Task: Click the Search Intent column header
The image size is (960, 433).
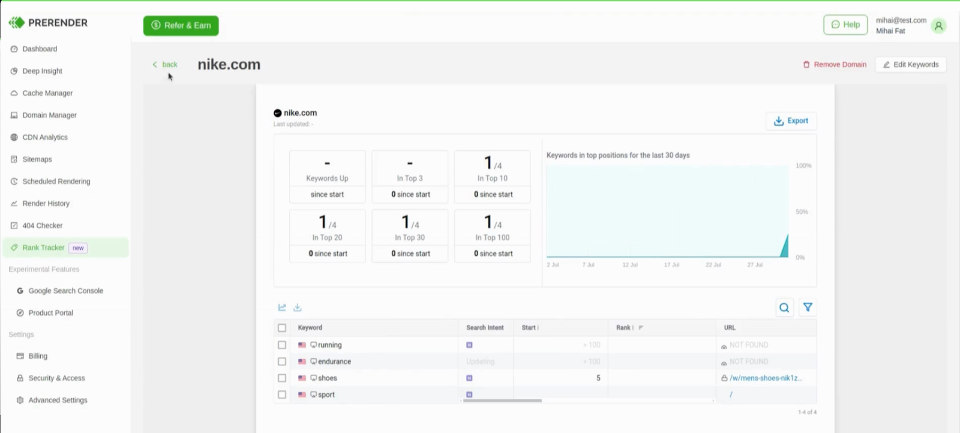Action: pyautogui.click(x=485, y=328)
